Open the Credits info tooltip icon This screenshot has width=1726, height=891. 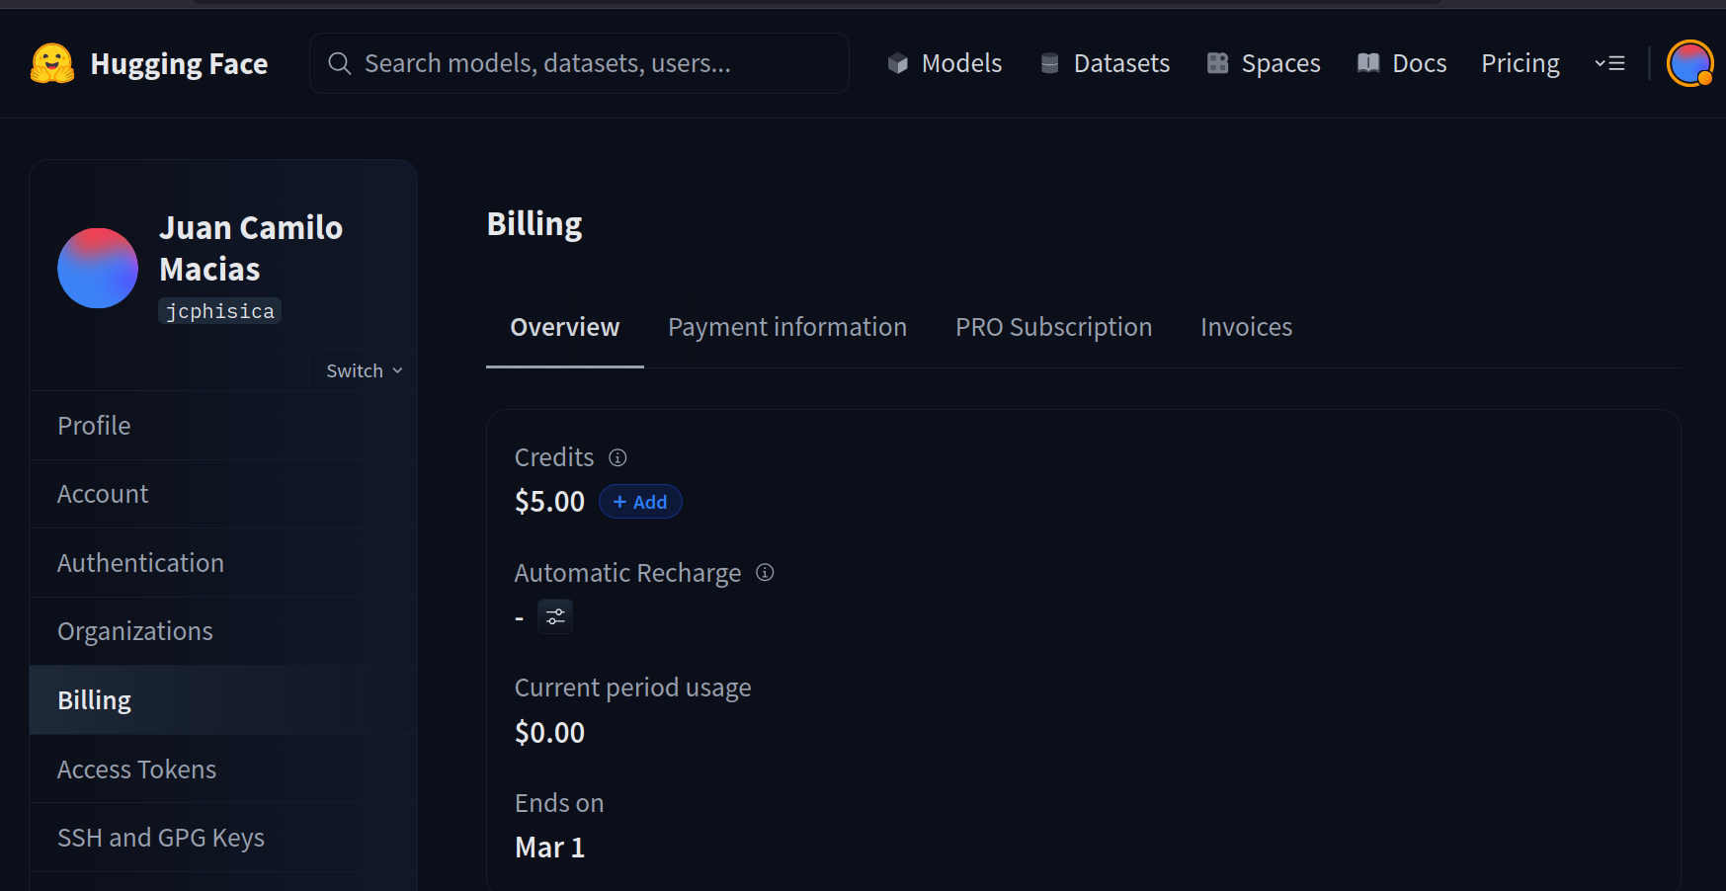616,457
